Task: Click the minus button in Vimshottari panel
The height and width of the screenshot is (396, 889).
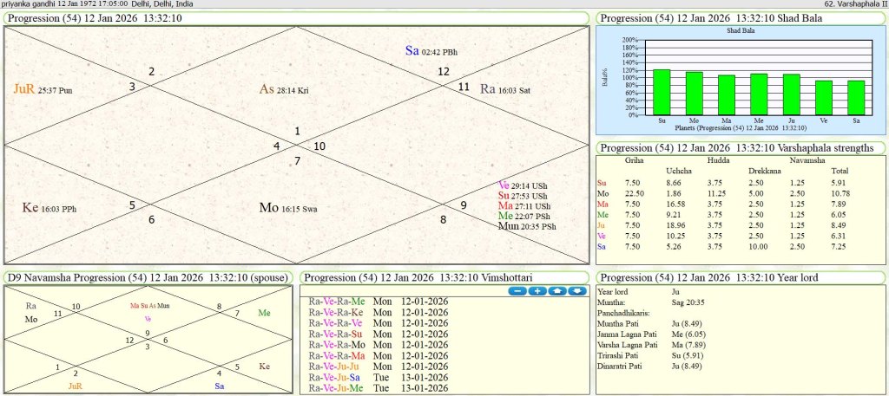Action: (517, 290)
